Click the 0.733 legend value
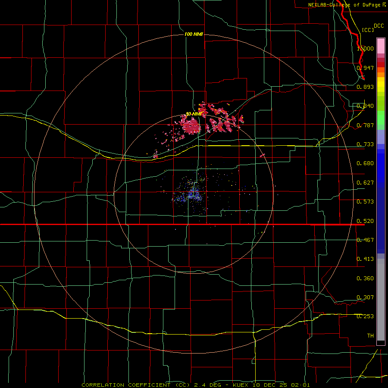Screen dimensions: 388x388 (365, 144)
